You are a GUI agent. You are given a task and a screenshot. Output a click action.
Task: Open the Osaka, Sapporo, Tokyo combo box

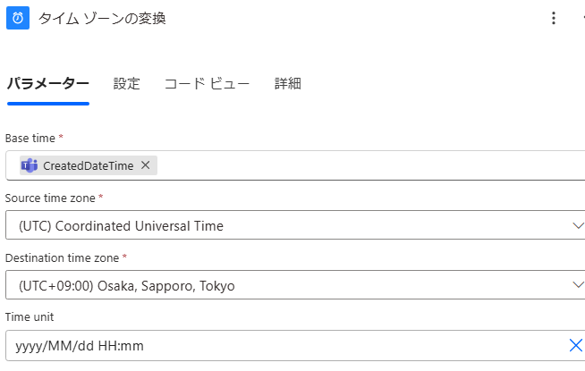coord(286,285)
